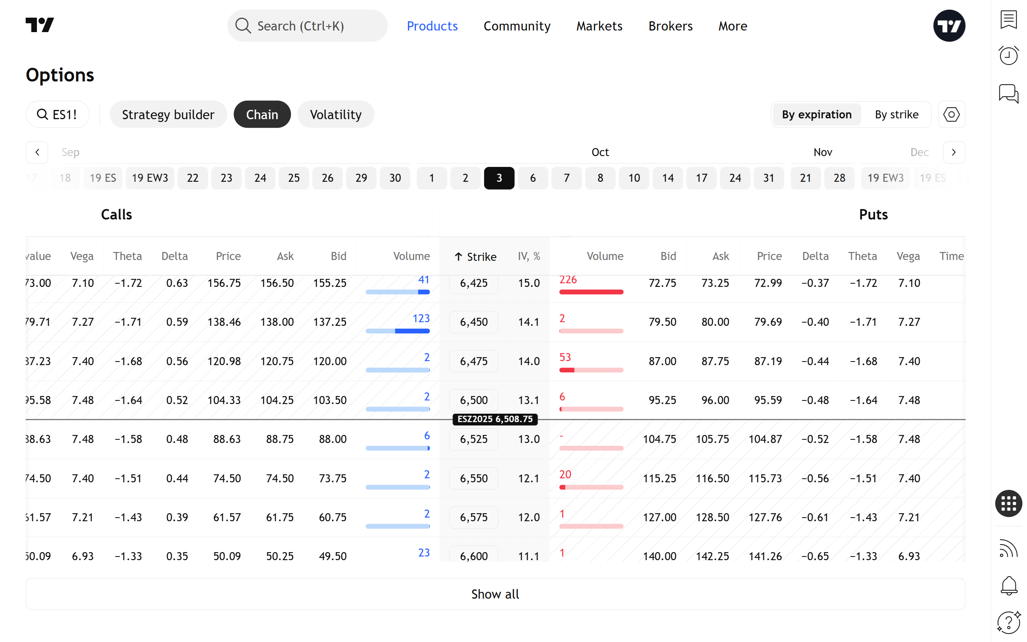The height and width of the screenshot is (642, 1027).
Task: Open the Strategy builder tab
Action: pyautogui.click(x=168, y=115)
